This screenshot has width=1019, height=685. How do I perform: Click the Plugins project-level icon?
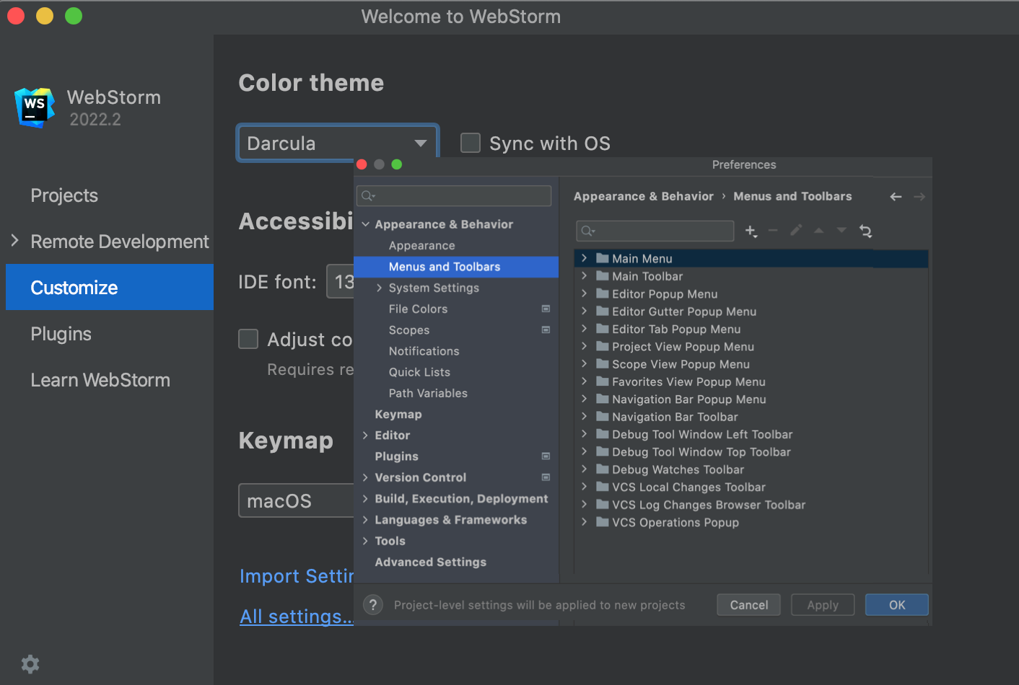(x=546, y=456)
